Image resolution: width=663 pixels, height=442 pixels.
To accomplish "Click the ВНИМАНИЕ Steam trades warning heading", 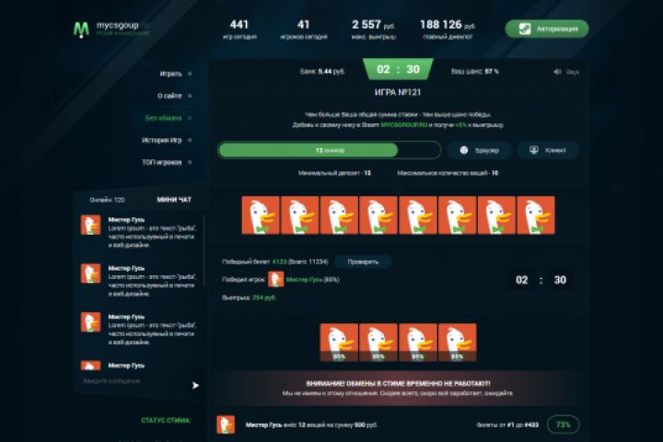I will click(x=398, y=384).
